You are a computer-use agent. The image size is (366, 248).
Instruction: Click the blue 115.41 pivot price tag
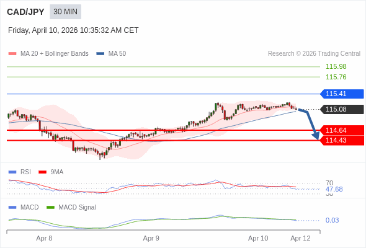point(342,94)
